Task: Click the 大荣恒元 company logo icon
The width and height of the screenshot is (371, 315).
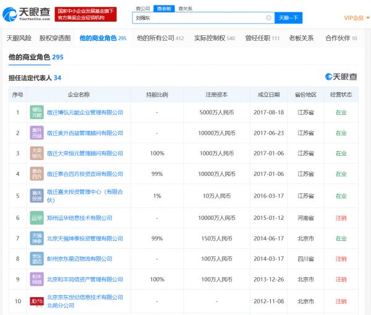Action: pos(36,153)
